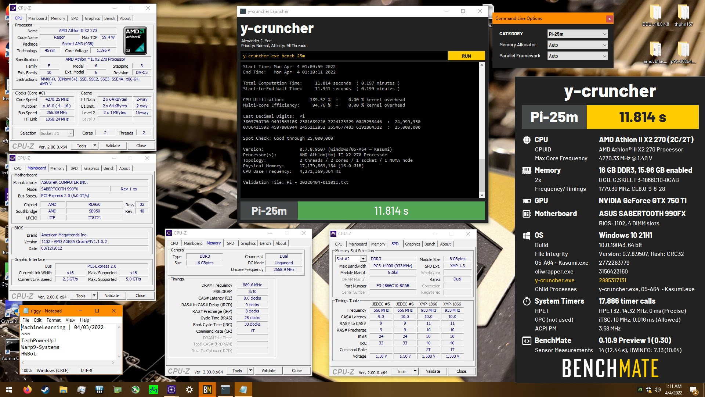Click the y-cruncher.exe bench 25m command field
This screenshot has height=397, width=705.
[x=344, y=56]
